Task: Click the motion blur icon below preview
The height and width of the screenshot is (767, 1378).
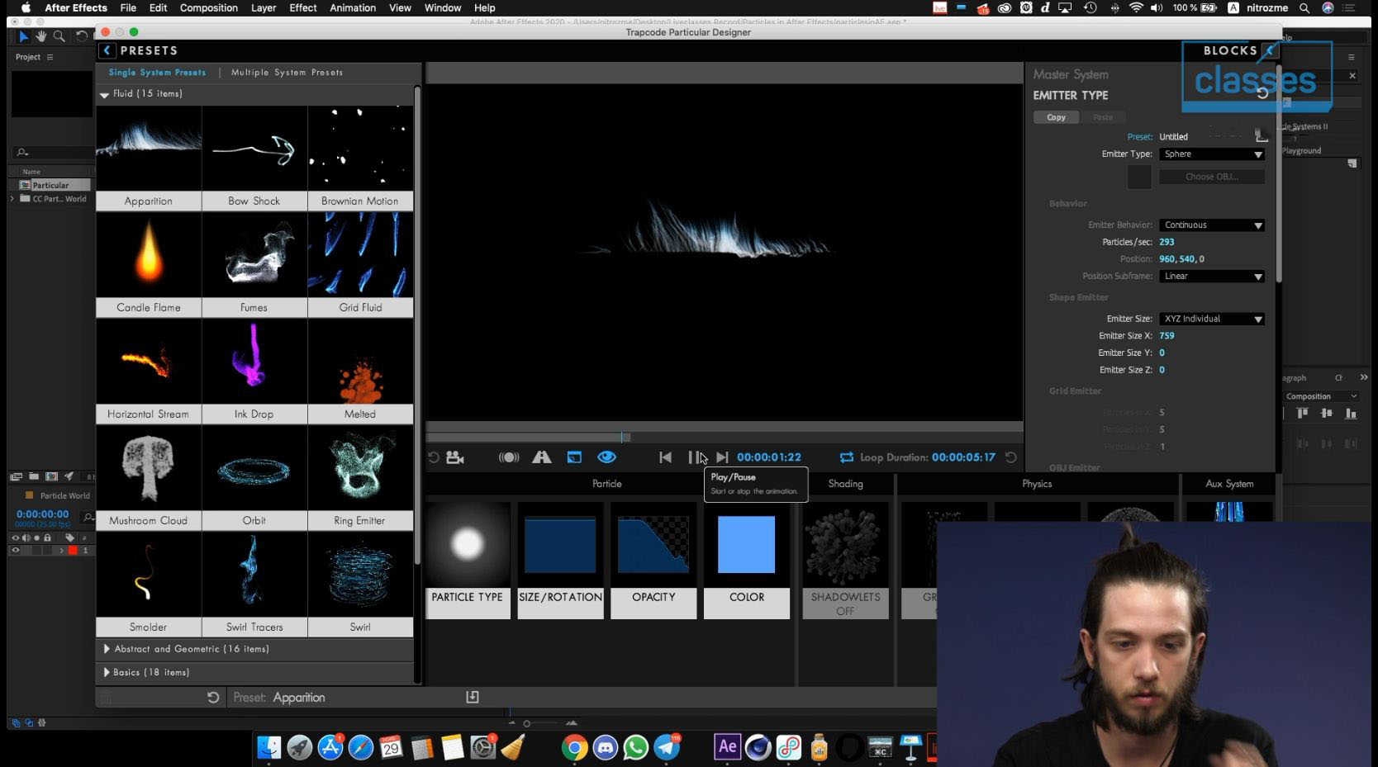Action: click(509, 457)
